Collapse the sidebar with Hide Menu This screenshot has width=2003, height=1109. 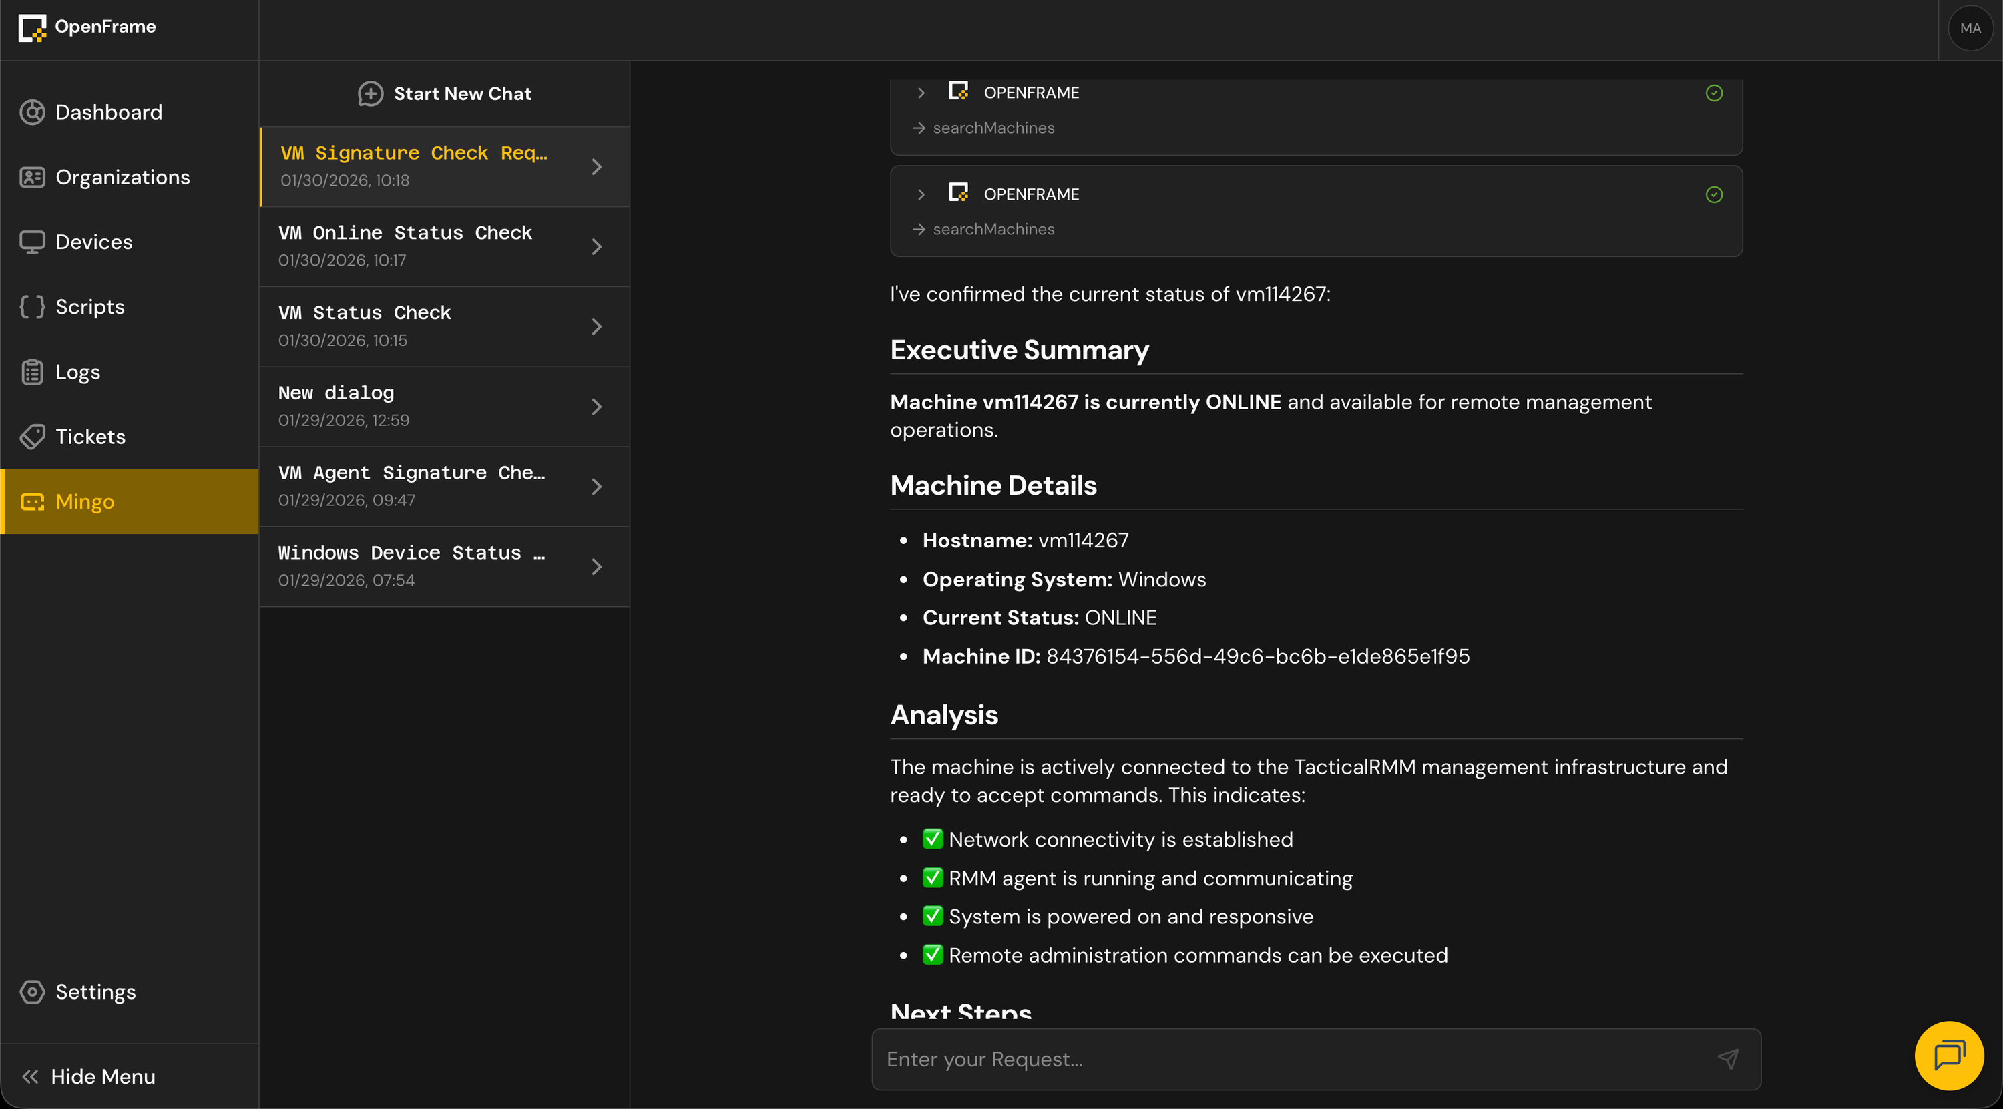(x=89, y=1076)
